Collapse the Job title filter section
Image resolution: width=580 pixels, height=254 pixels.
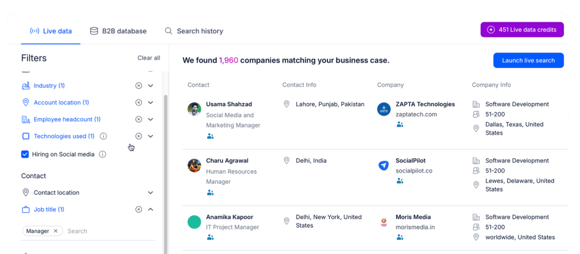coord(151,209)
